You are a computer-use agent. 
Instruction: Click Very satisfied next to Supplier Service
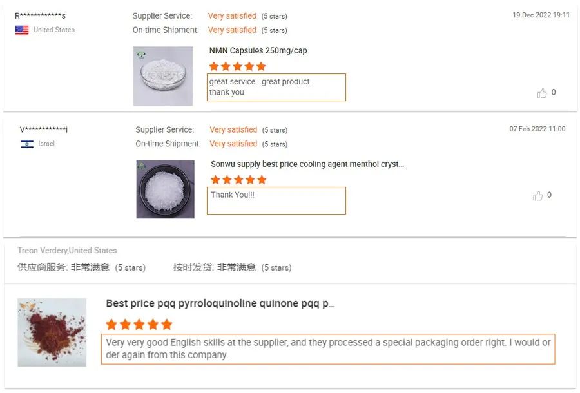coord(232,15)
